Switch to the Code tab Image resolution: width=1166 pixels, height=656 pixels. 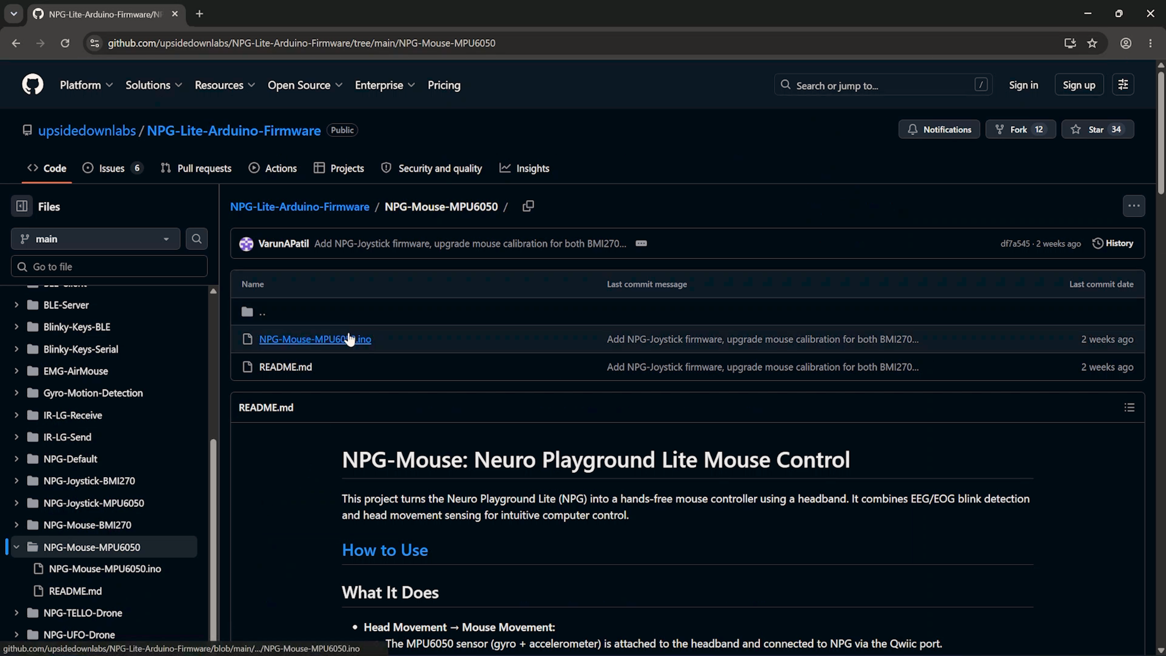click(47, 169)
